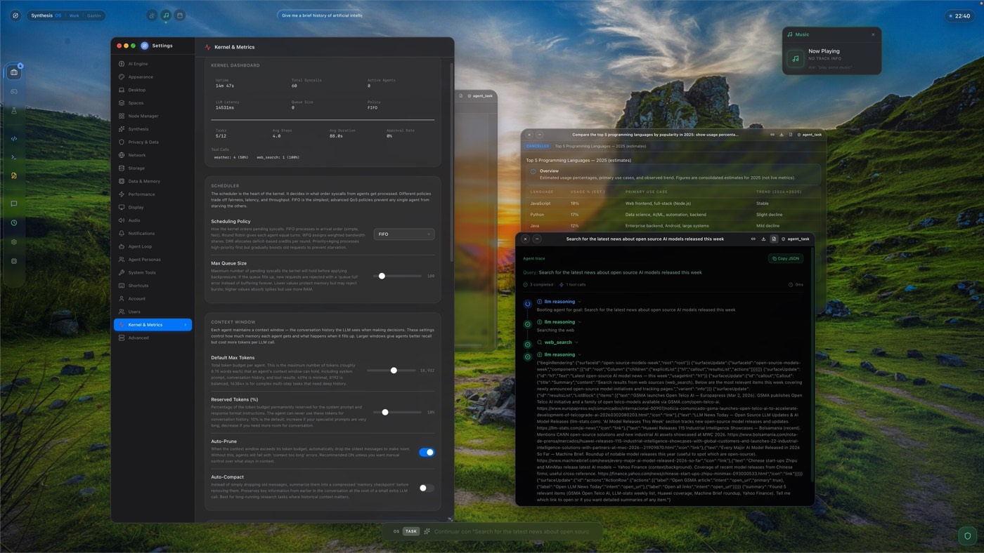984x553 pixels.
Task: Open the yellow document icon in dock
Action: coord(14,176)
